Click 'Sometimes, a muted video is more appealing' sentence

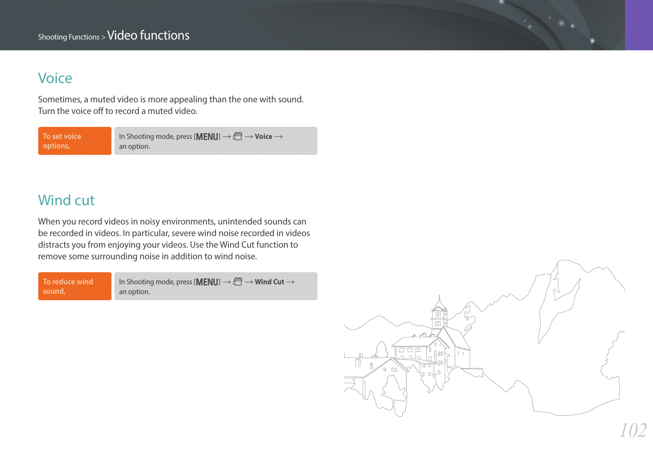(x=171, y=99)
